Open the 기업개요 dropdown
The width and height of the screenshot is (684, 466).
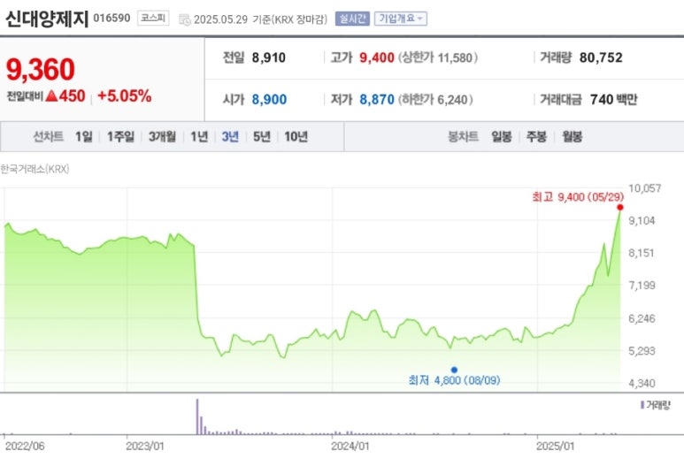401,19
